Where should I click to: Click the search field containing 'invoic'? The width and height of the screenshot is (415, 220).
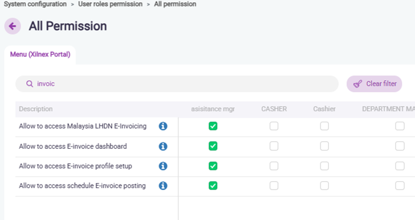click(x=183, y=84)
